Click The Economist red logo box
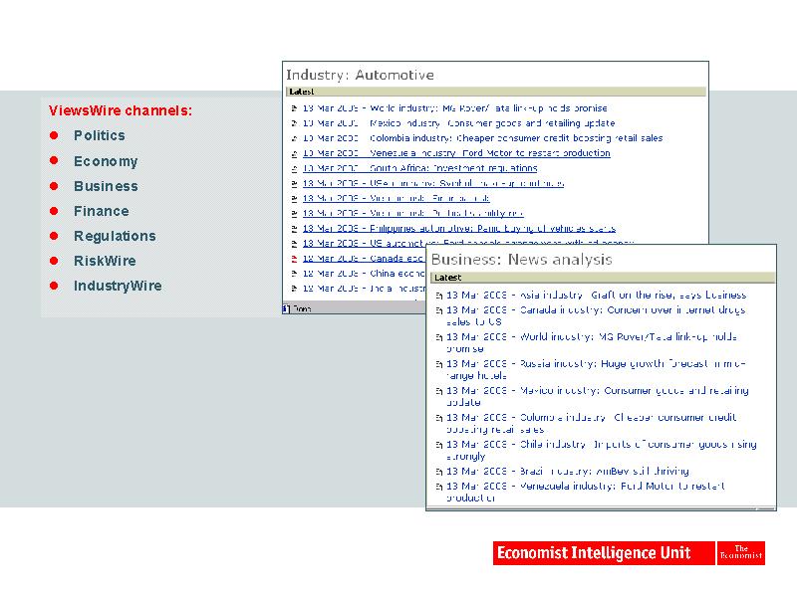This screenshot has width=797, height=597. click(741, 553)
